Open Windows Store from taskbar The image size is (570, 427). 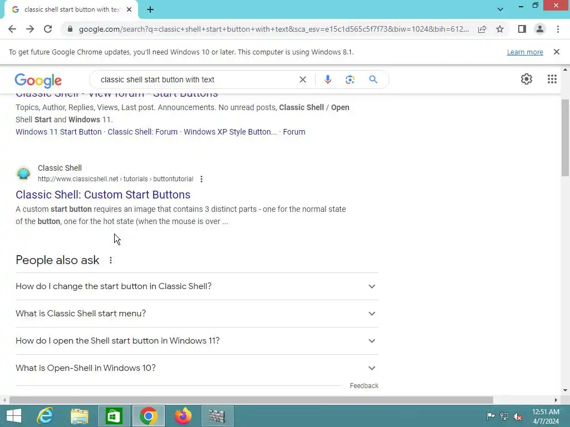114,416
